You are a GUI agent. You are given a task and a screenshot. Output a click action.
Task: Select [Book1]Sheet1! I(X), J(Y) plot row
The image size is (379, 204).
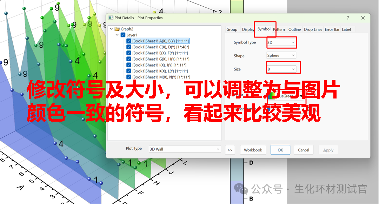(x=159, y=65)
